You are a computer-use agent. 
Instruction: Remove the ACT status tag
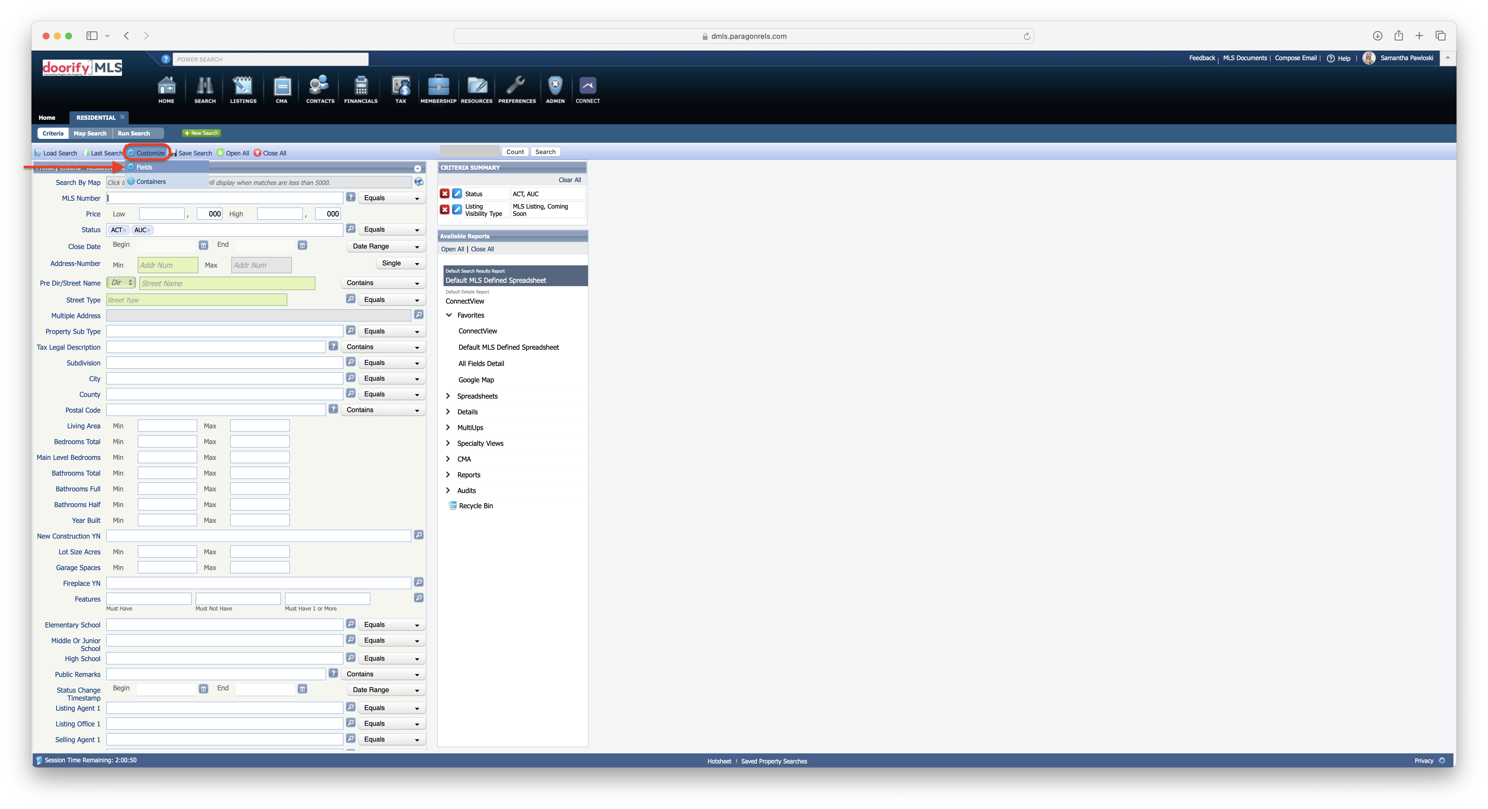(125, 230)
